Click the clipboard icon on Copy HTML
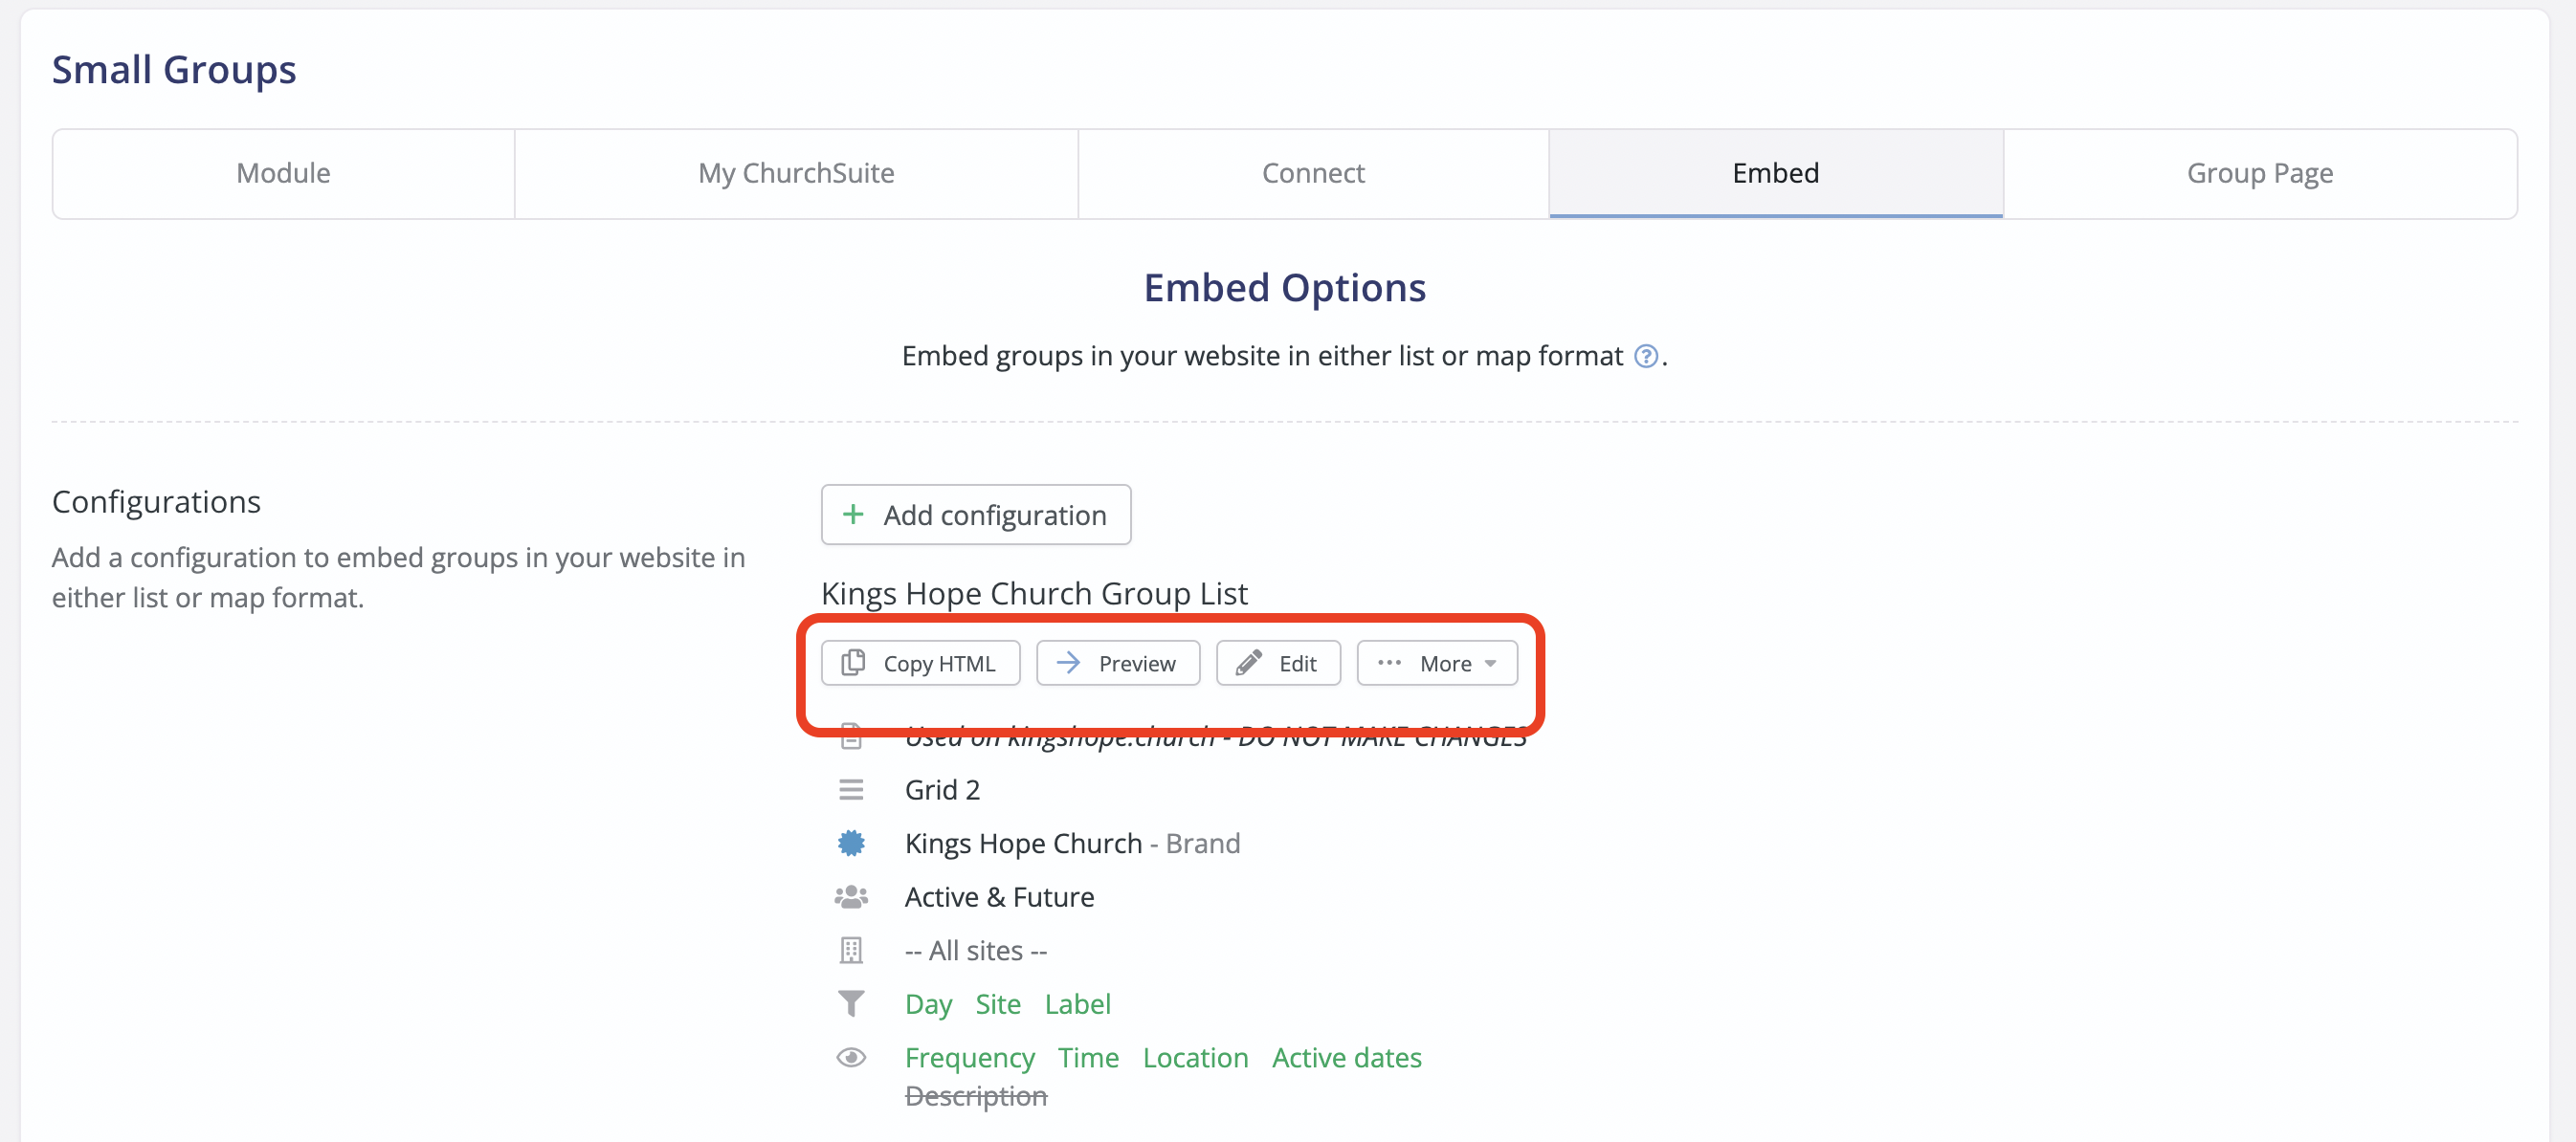The image size is (2576, 1142). coord(854,663)
